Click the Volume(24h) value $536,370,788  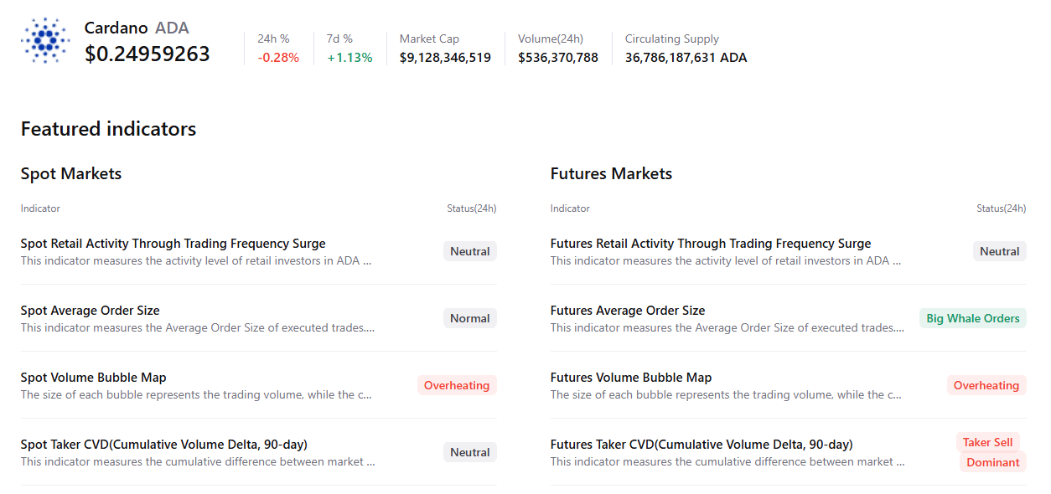[558, 58]
